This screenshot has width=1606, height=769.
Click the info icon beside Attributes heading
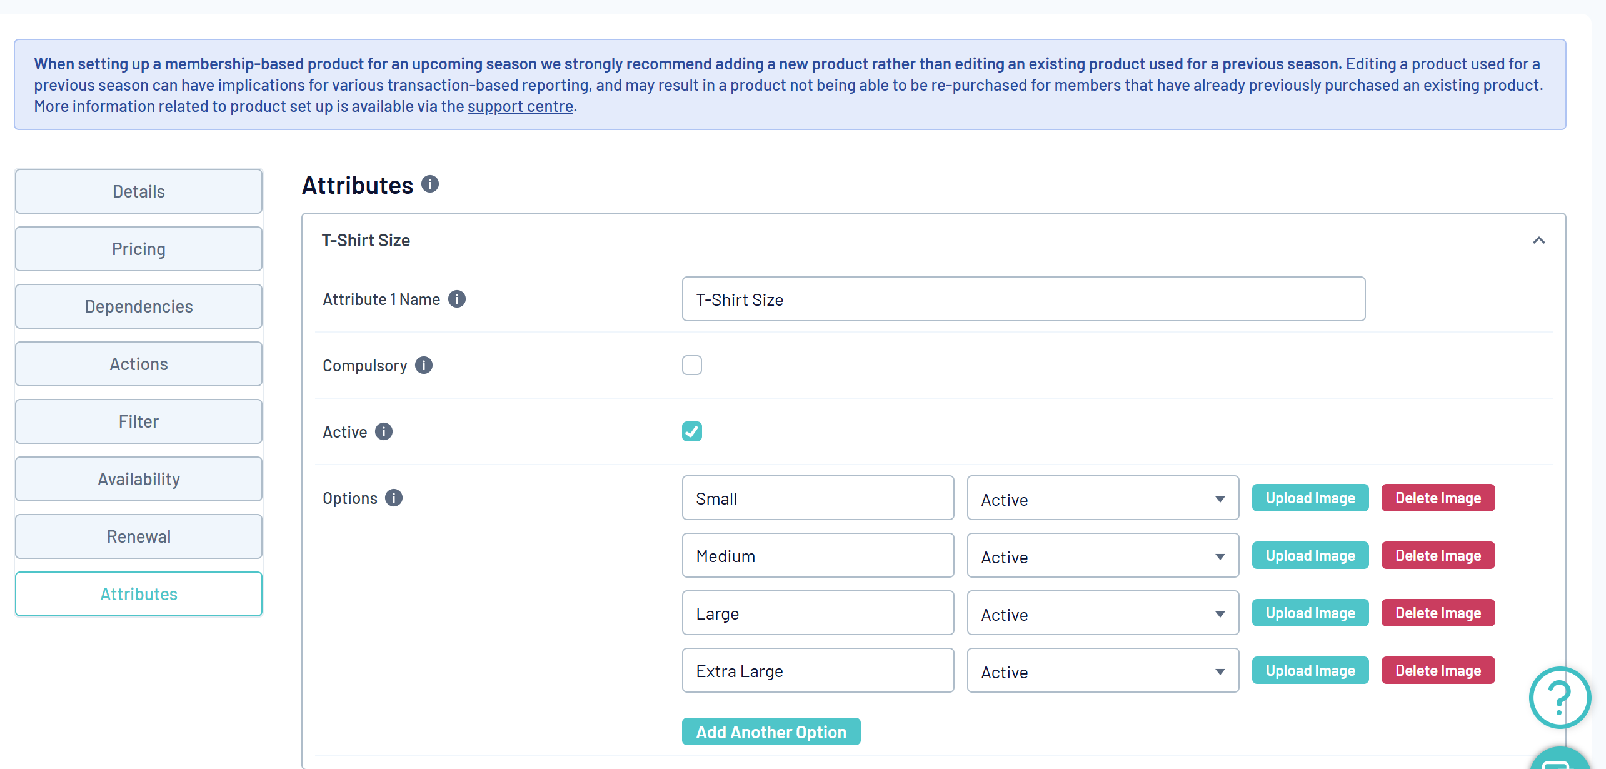point(430,184)
